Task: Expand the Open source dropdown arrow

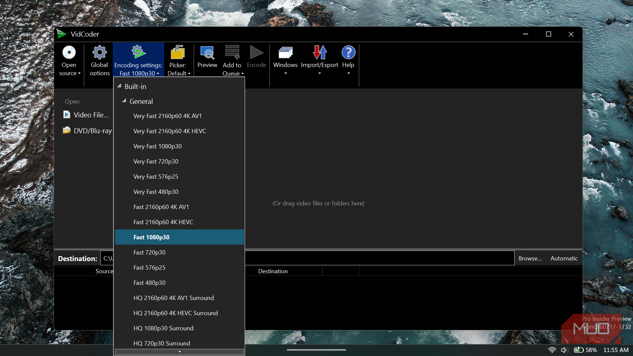Action: pos(79,73)
